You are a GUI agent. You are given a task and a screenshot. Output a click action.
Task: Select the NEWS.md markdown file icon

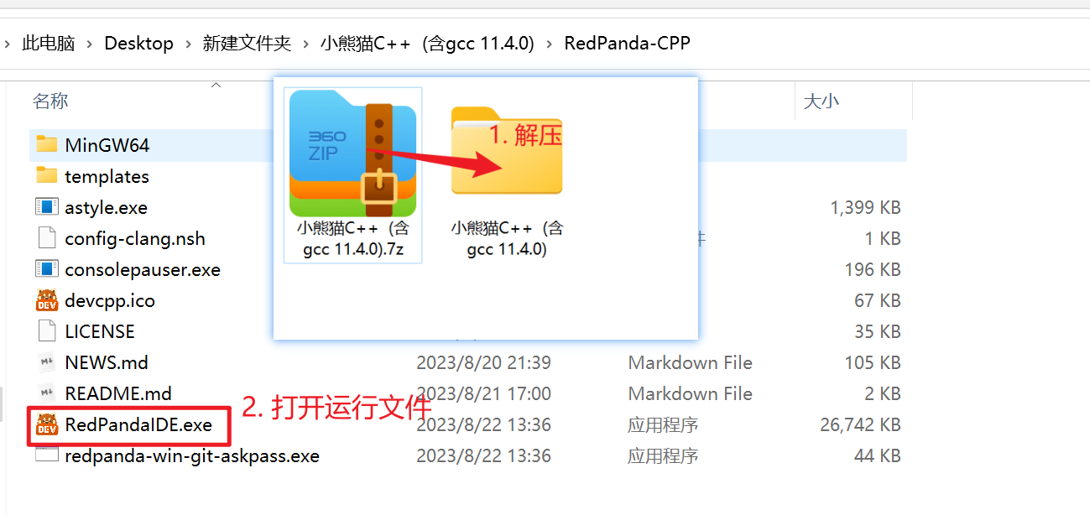[47, 362]
